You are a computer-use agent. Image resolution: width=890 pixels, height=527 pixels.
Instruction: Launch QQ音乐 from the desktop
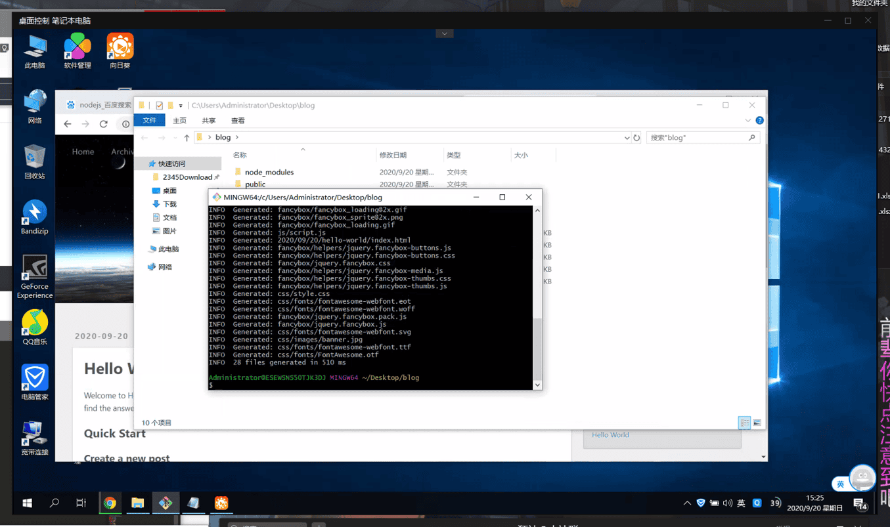pyautogui.click(x=34, y=326)
